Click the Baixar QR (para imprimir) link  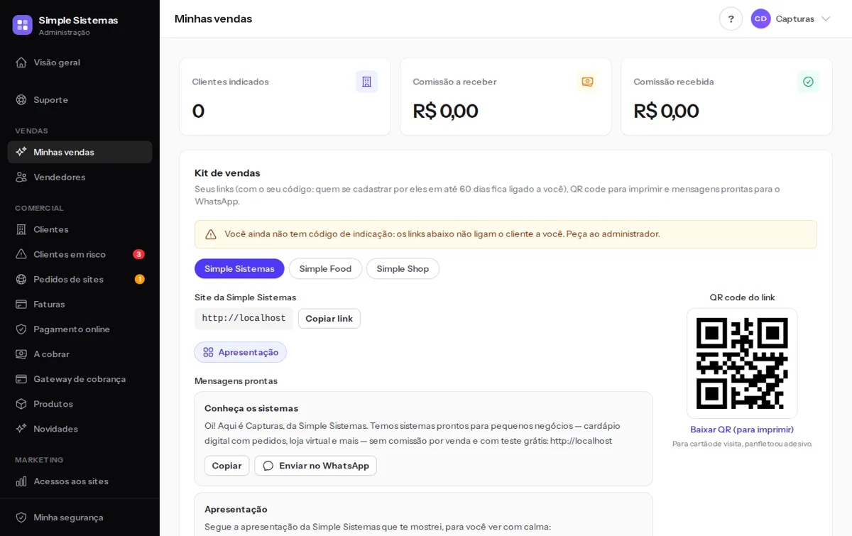(742, 430)
